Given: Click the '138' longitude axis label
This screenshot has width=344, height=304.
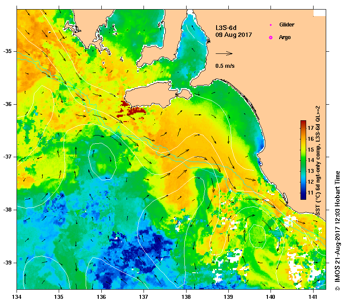Looking at the screenshot, I should point(186,297).
